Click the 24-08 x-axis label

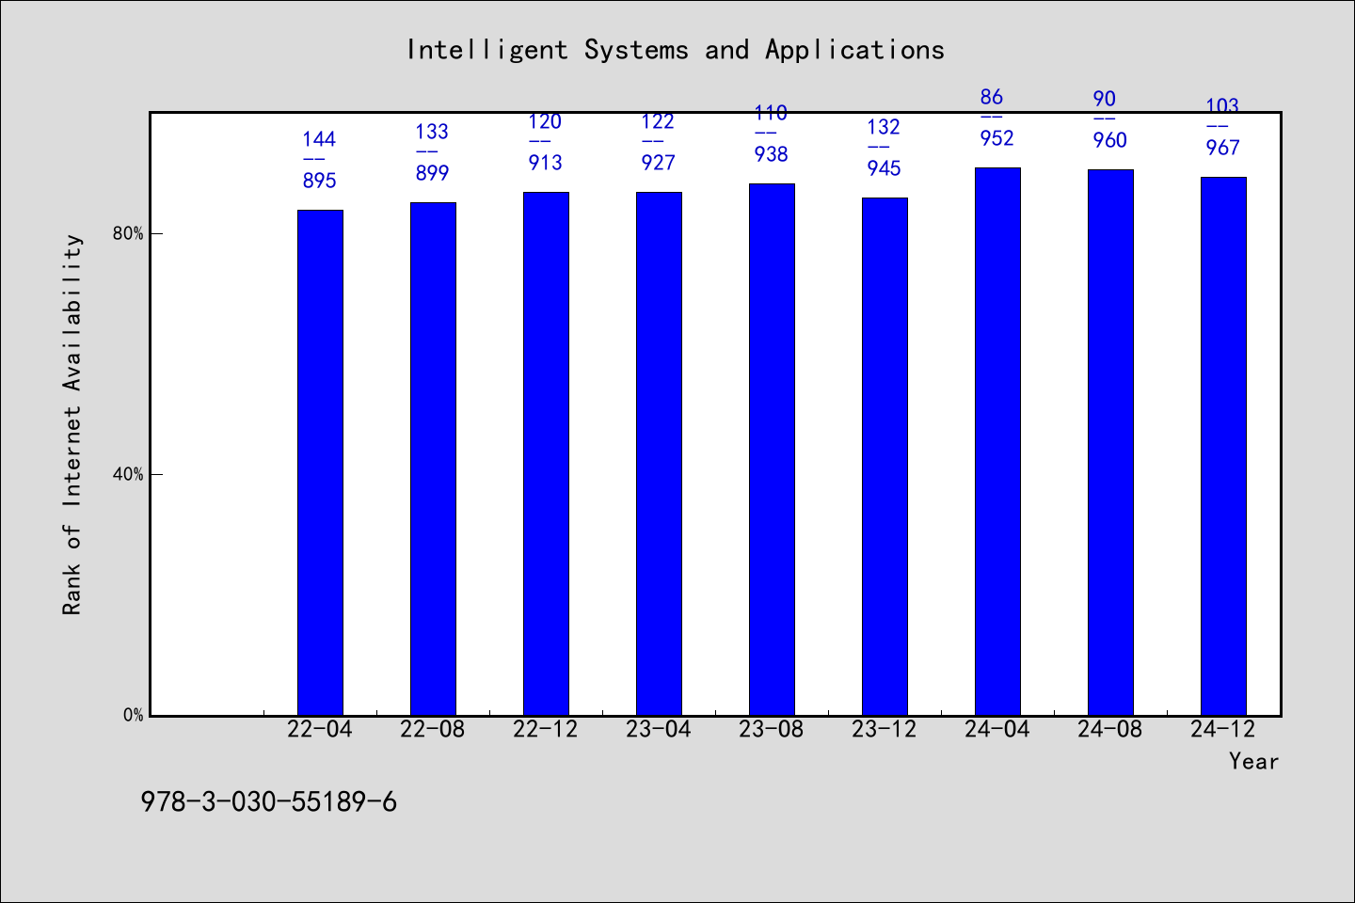coord(1110,729)
